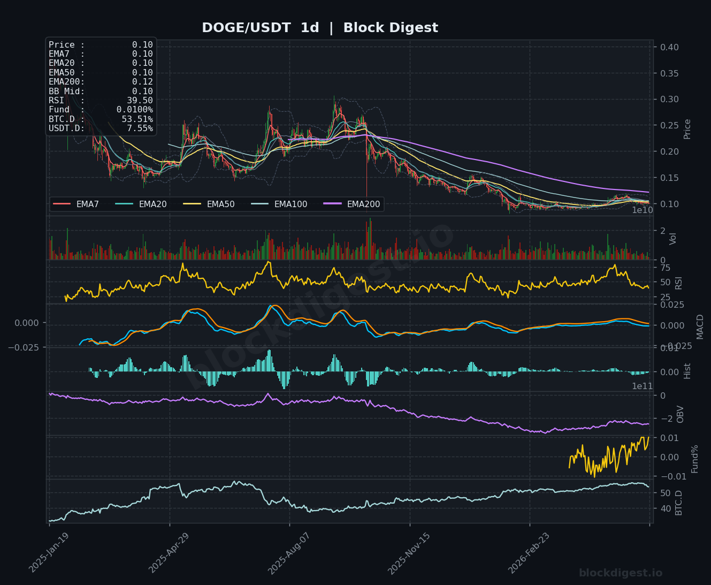Click the BTC.D 53.51% reading
This screenshot has width=711, height=585.
(101, 119)
